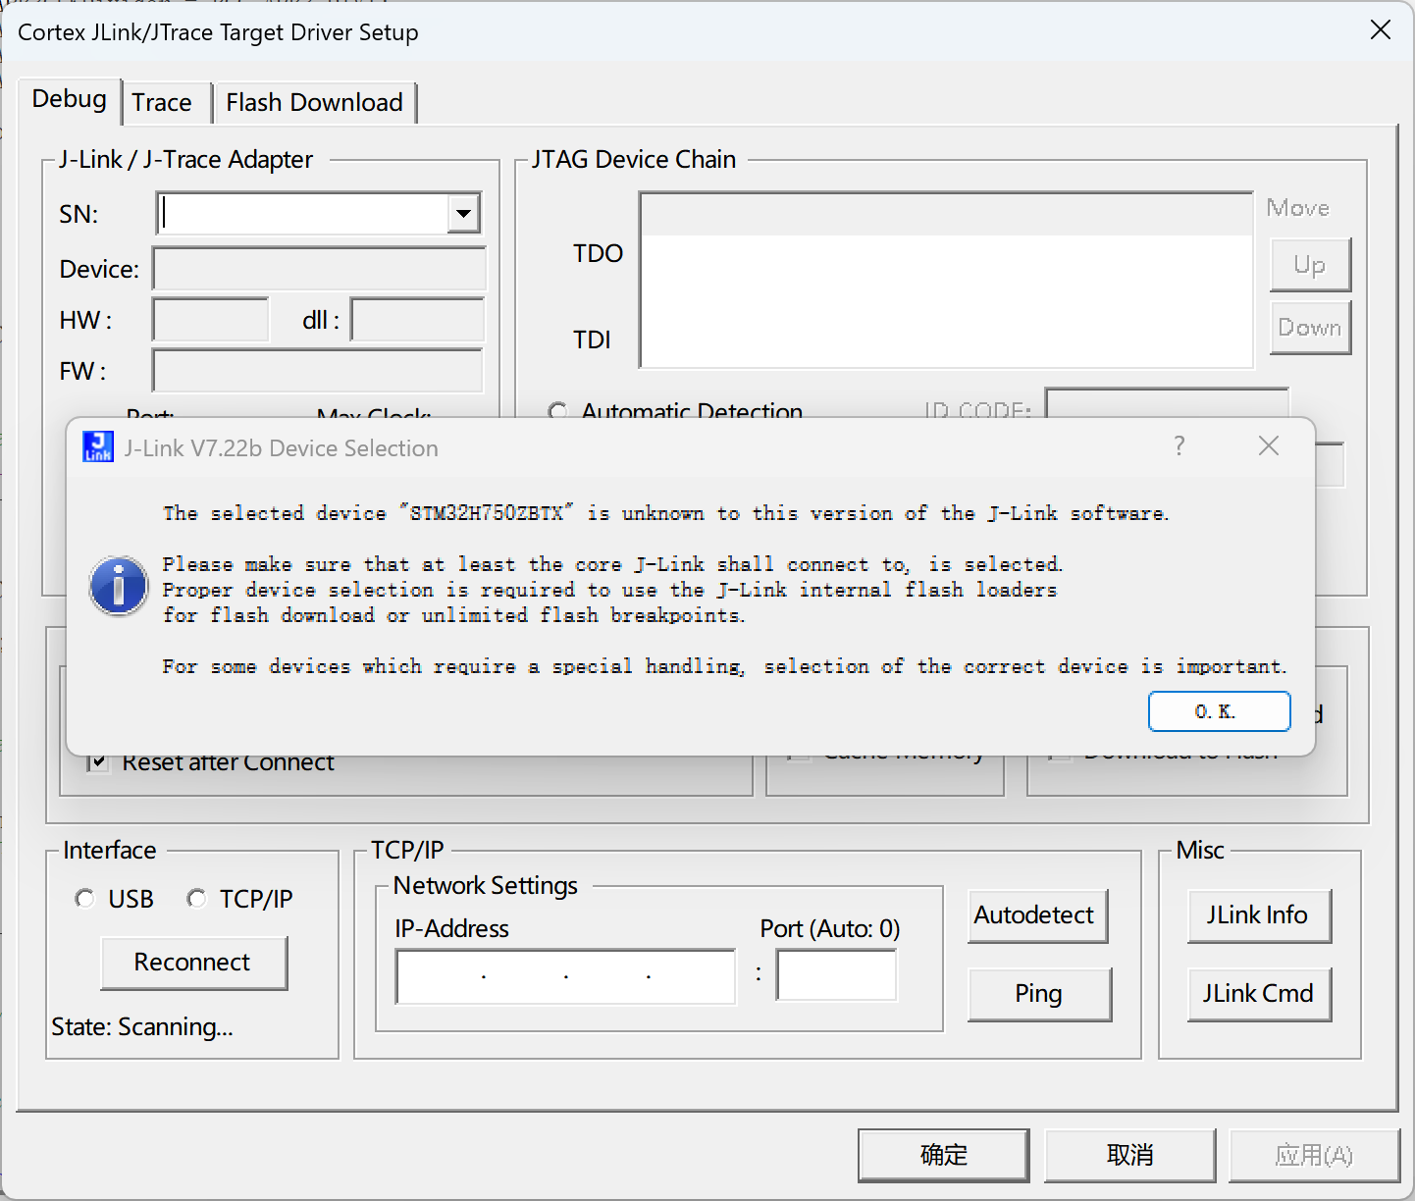Viewport: 1415px width, 1201px height.
Task: Toggle Reset after Connect checkbox
Action: tap(98, 762)
